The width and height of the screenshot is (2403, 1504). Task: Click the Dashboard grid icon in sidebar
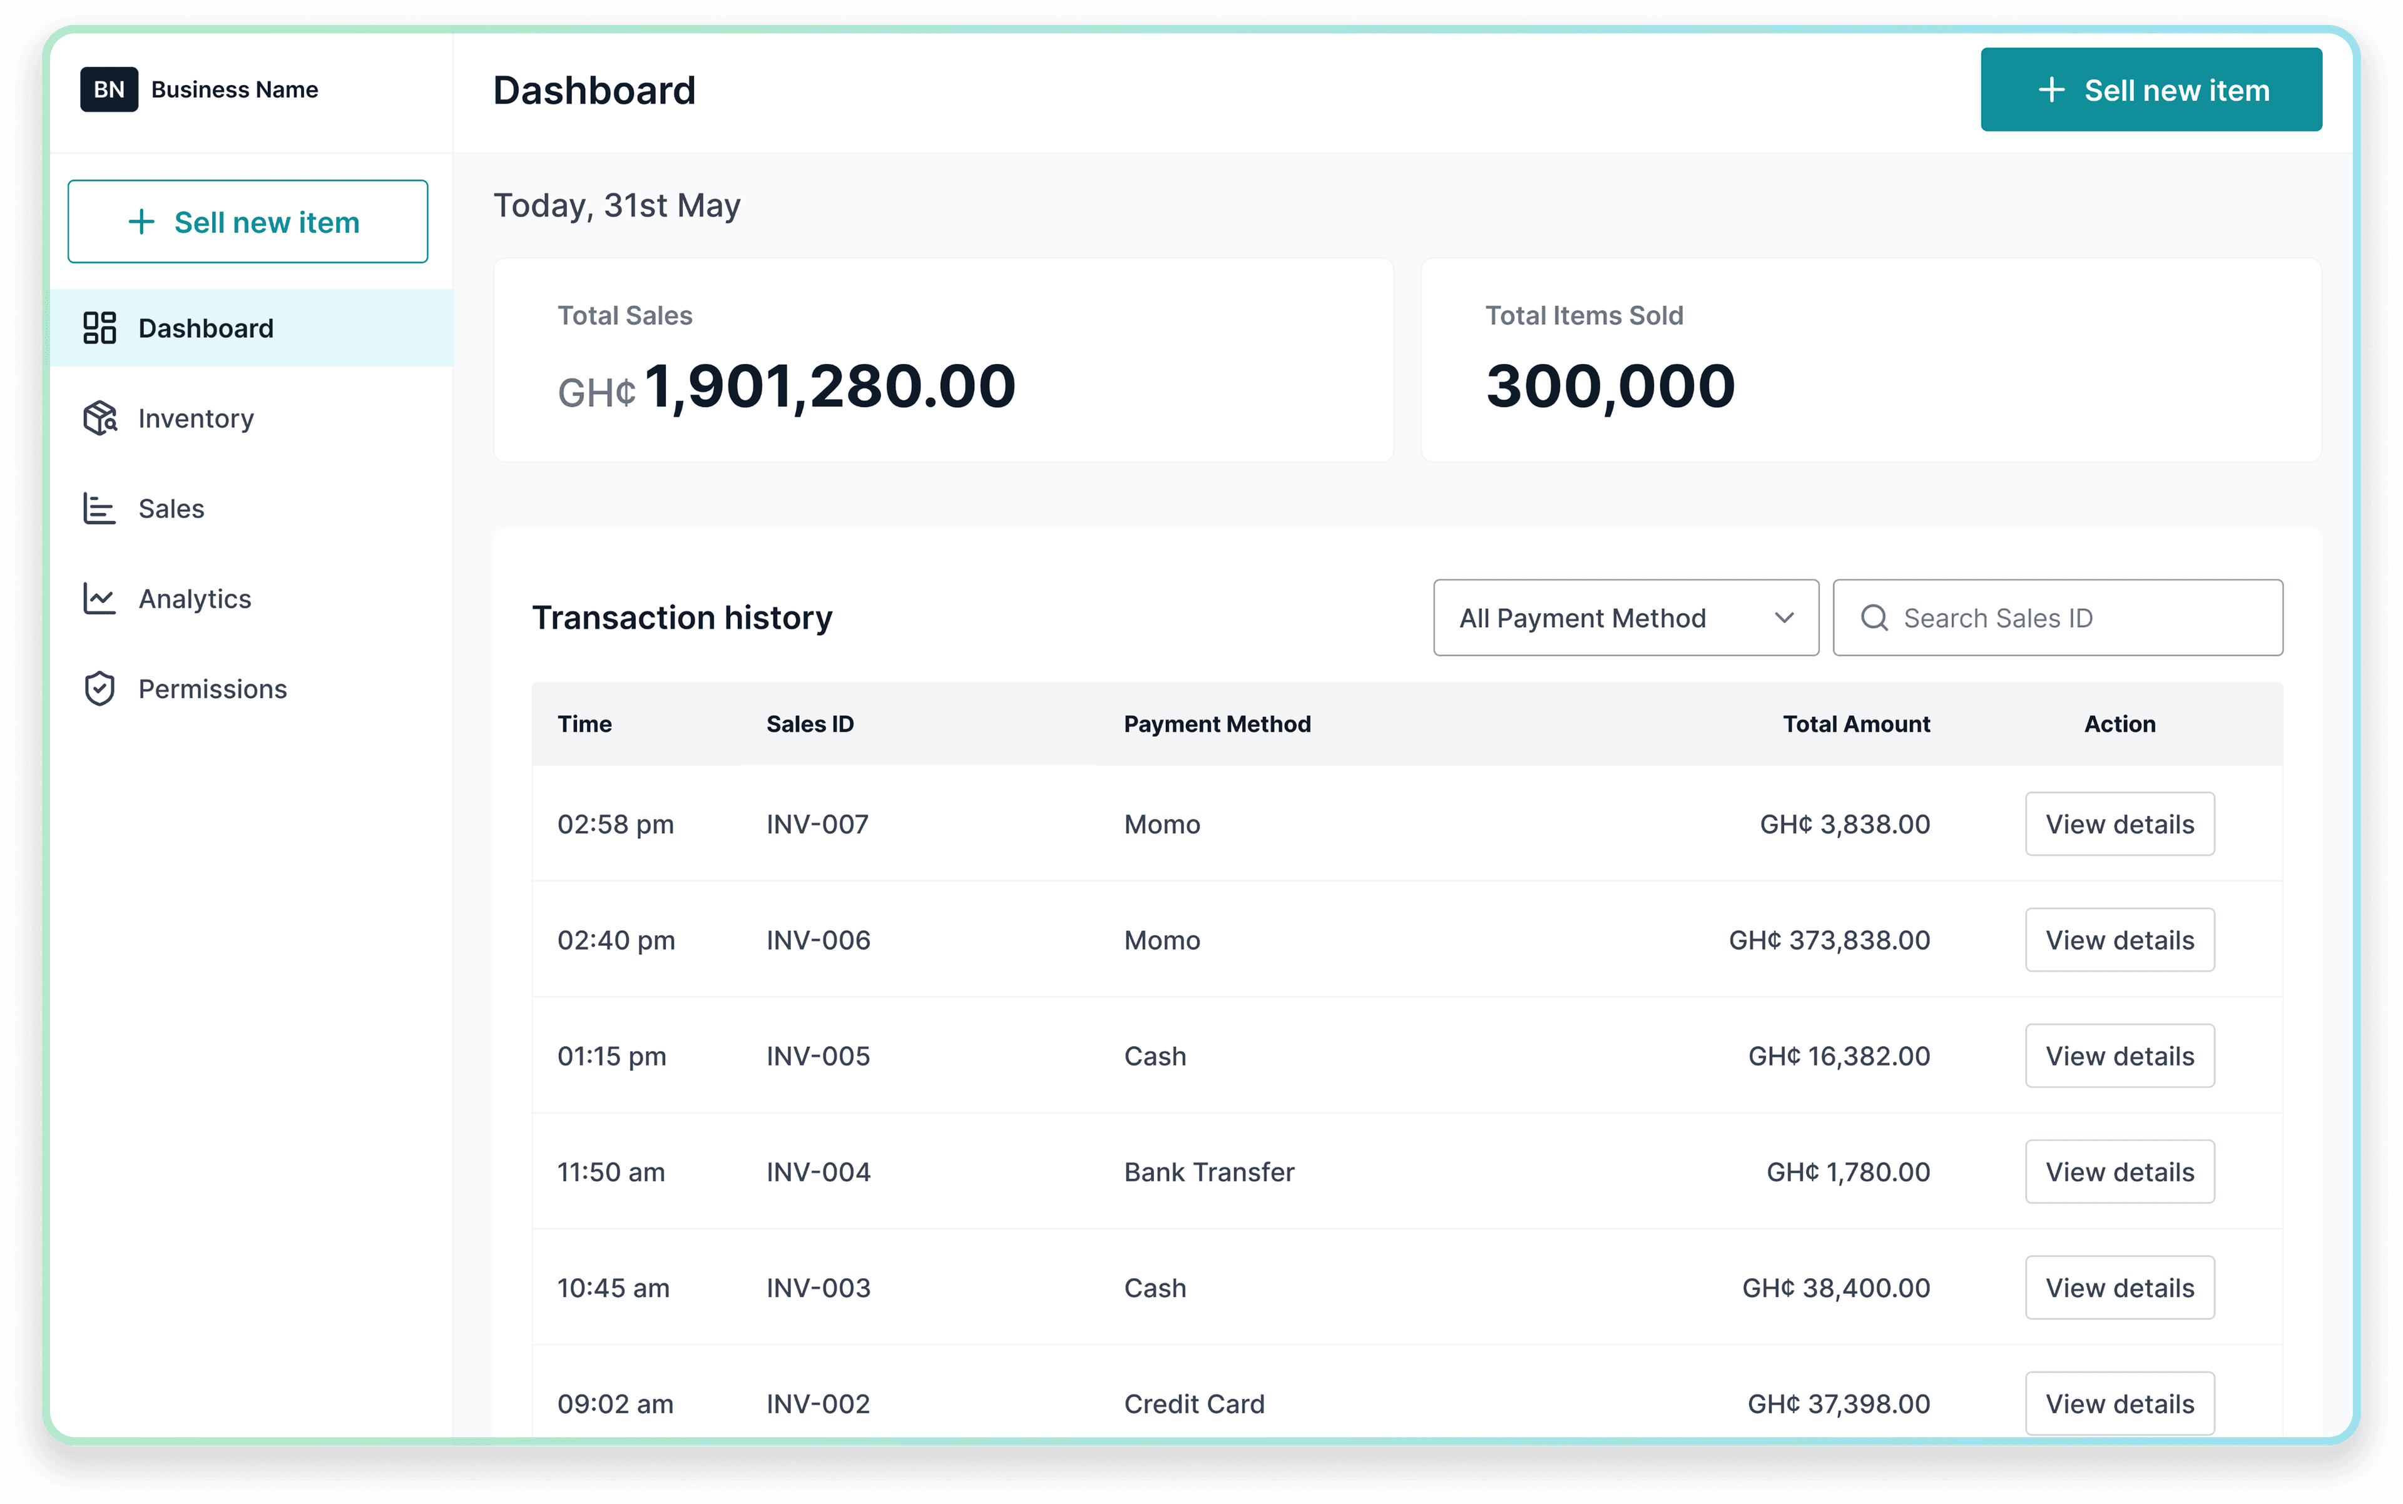(x=99, y=328)
